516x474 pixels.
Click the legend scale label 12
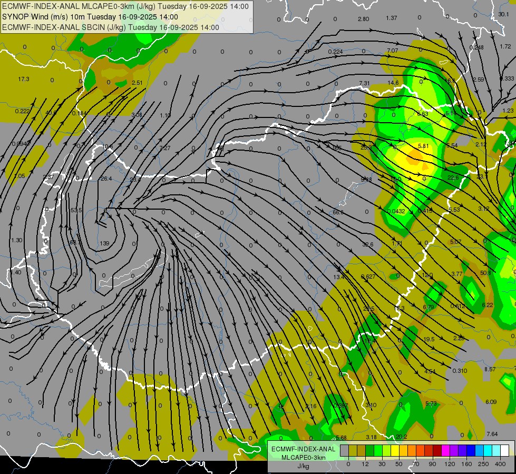coord(365,464)
